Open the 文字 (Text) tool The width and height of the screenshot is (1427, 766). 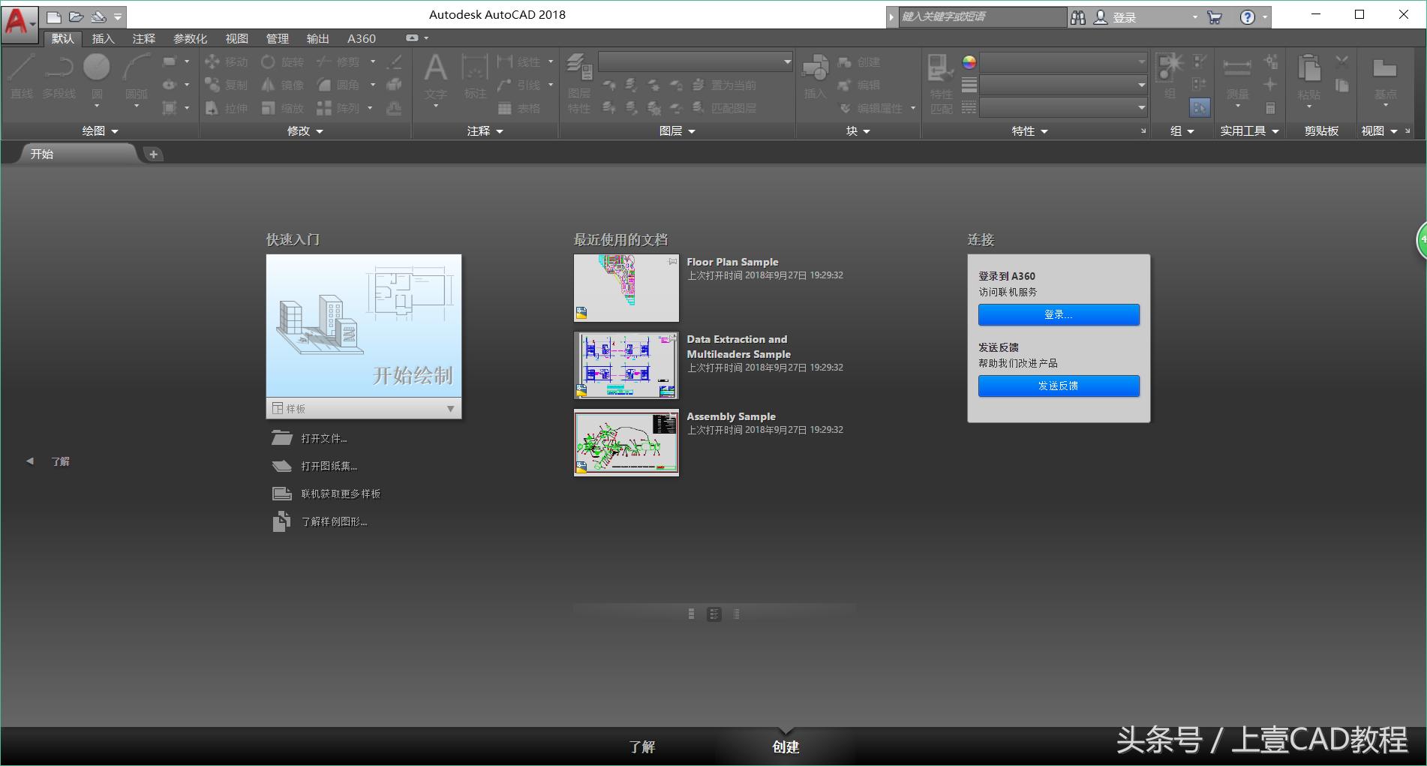coord(435,75)
